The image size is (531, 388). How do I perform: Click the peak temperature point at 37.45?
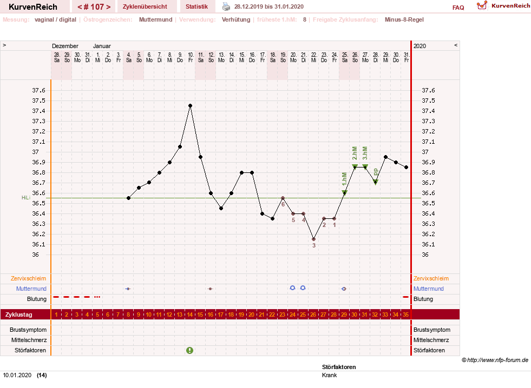pos(191,106)
